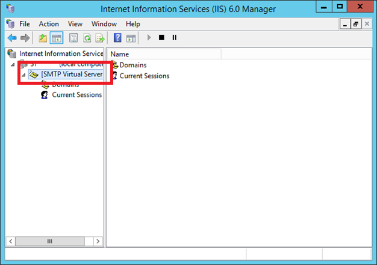
Task: Select Current Sessions in the tree
Action: point(77,95)
